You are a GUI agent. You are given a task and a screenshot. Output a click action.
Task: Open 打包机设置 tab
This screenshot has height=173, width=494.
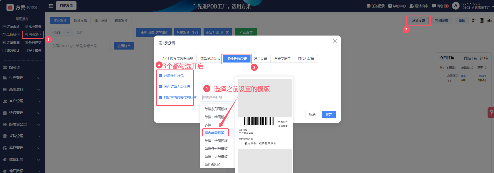[306, 59]
